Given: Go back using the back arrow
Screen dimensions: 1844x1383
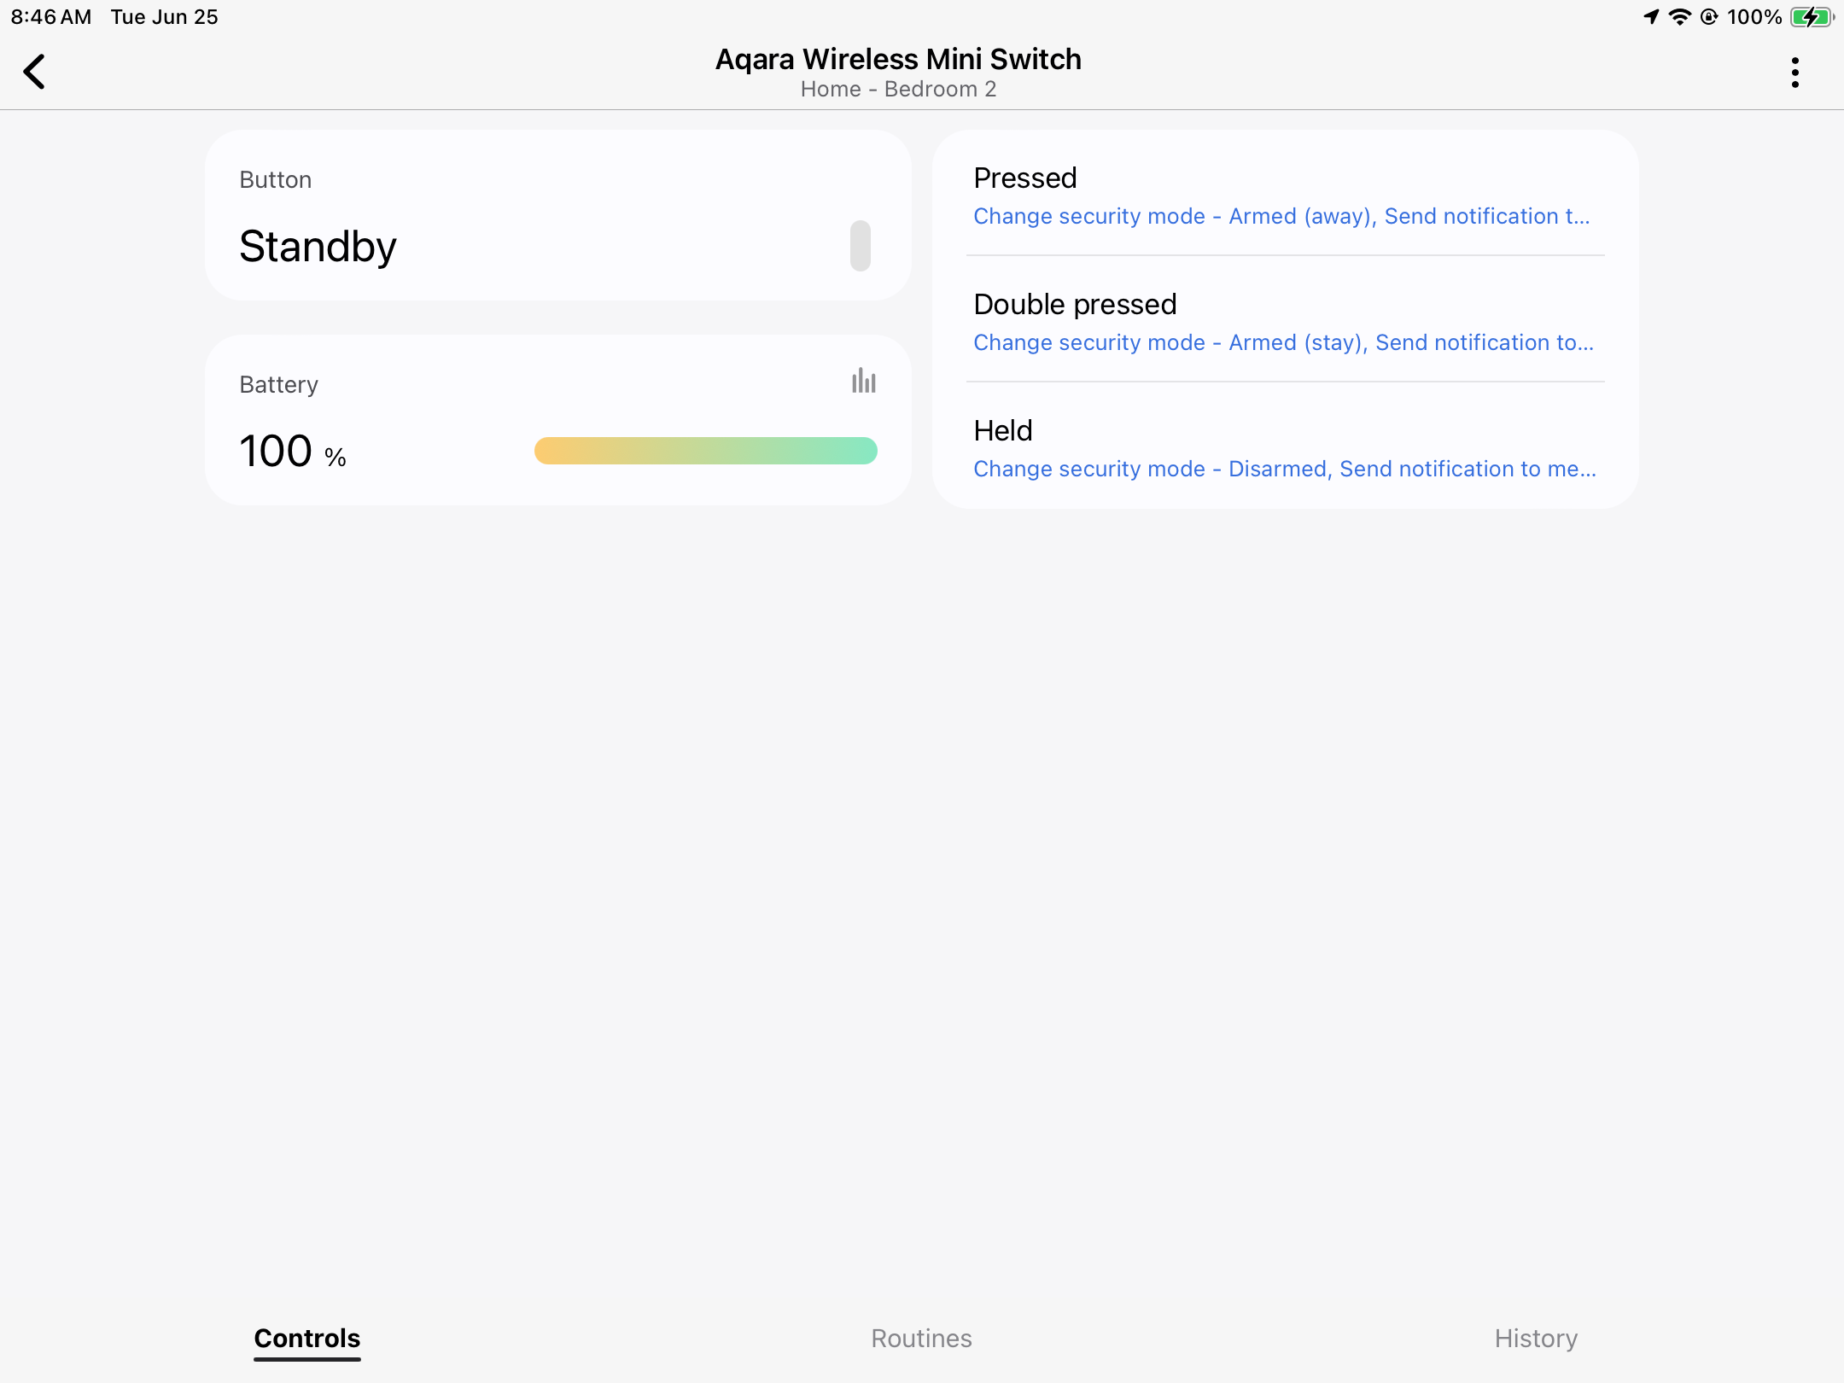Looking at the screenshot, I should point(34,72).
